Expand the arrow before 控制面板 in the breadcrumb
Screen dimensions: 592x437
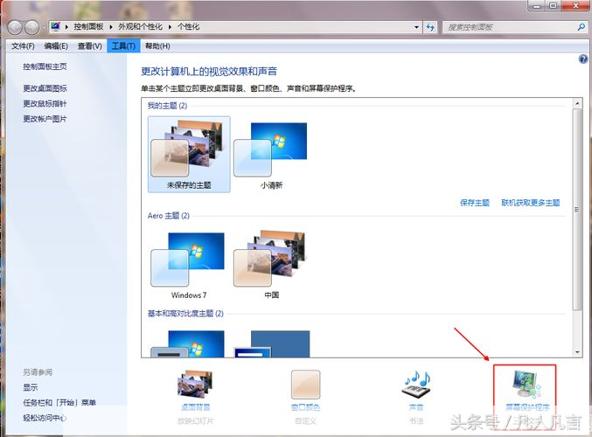coord(66,27)
